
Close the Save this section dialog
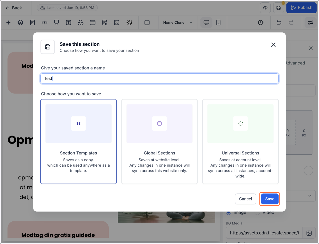pos(273,45)
